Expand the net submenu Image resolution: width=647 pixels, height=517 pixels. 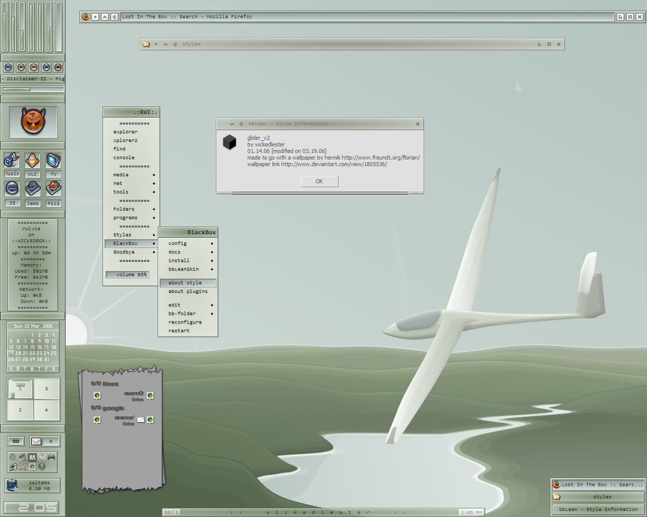[131, 183]
